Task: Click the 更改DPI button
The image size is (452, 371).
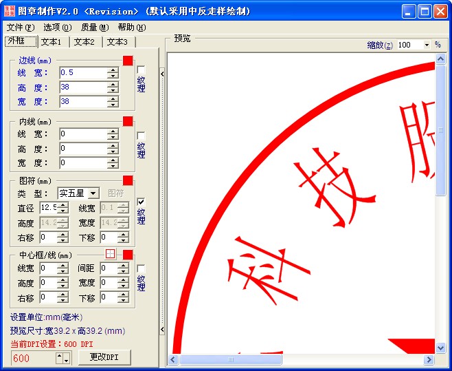Action: tap(103, 357)
